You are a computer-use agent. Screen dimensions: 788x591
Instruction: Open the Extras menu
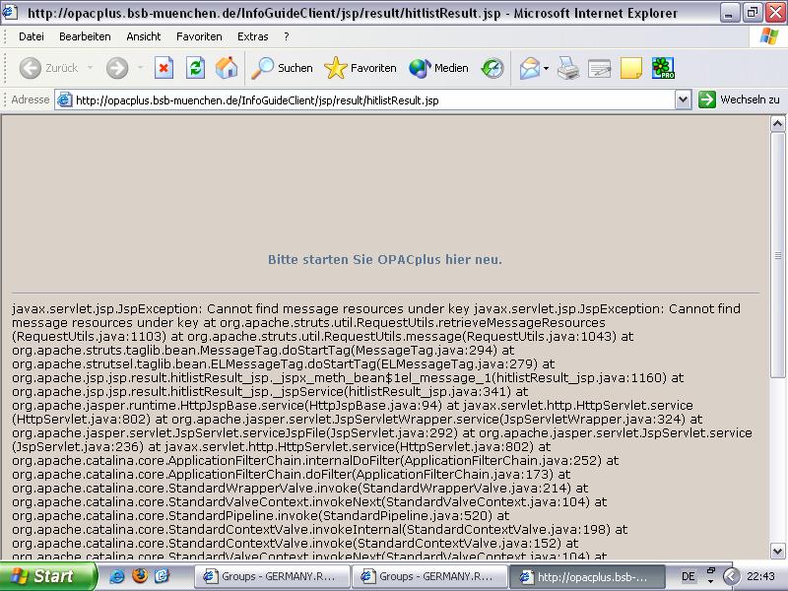tap(252, 36)
